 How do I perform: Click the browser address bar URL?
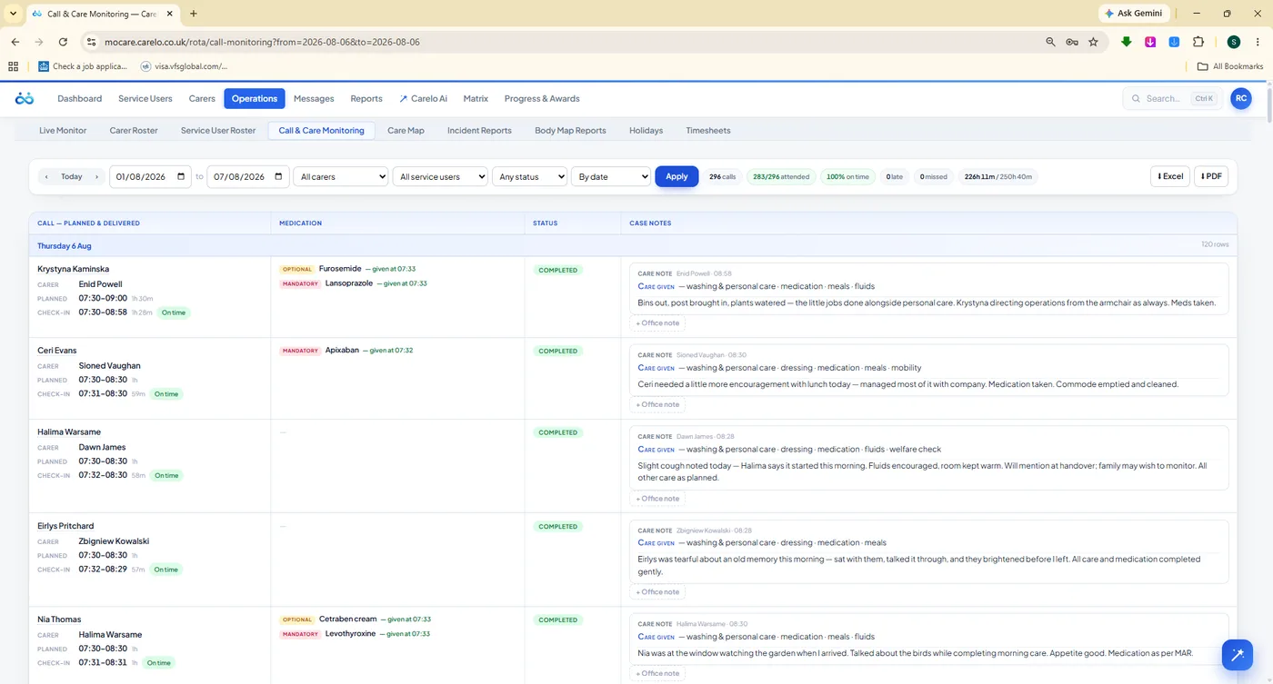pyautogui.click(x=262, y=42)
